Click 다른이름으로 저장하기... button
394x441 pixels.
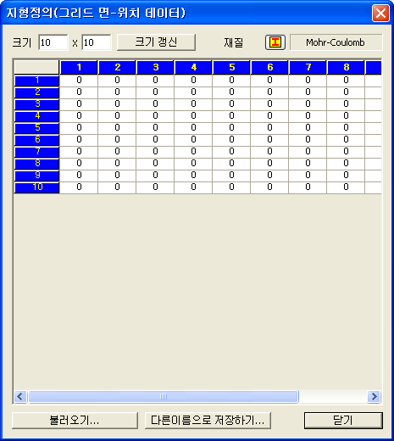(x=208, y=421)
